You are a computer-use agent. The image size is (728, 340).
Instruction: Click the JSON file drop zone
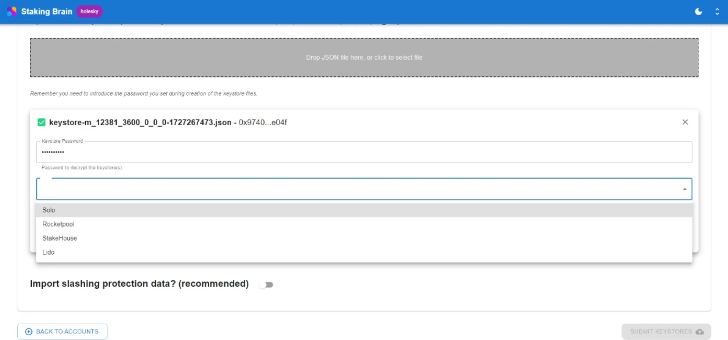[364, 58]
